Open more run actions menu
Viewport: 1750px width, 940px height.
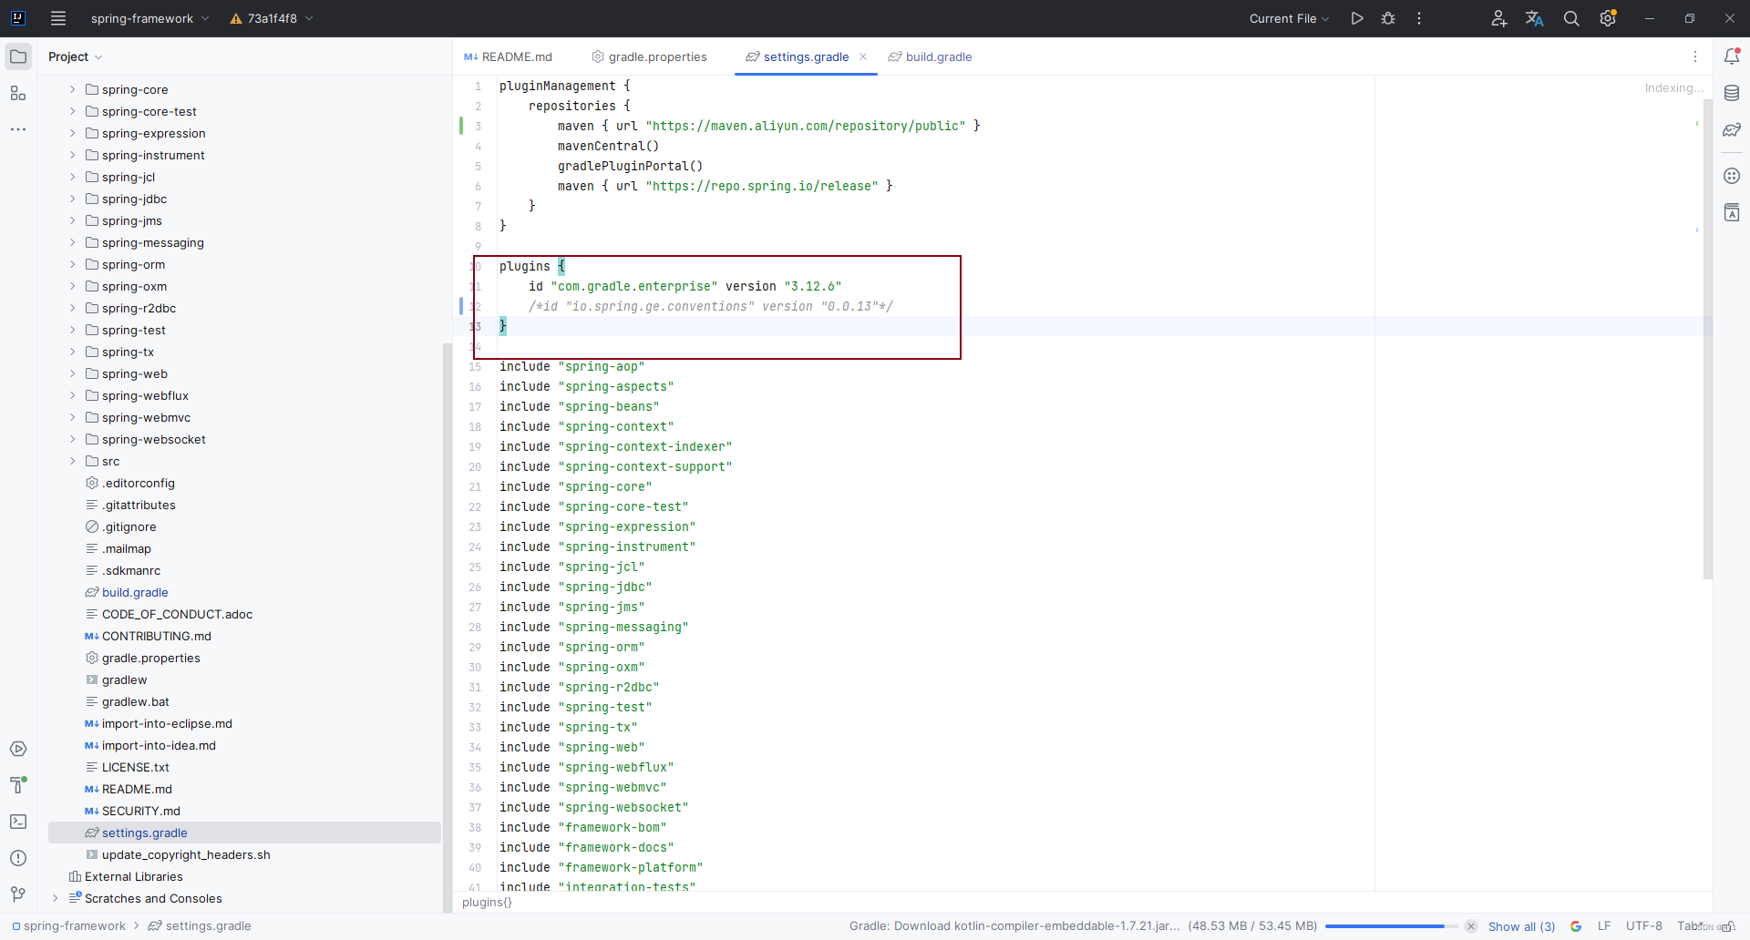click(x=1419, y=18)
